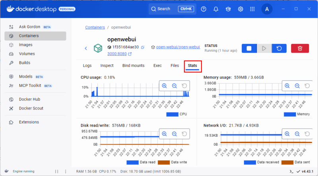Screen dimensions: 318x176
Task: Open Extensions in the sidebar
Action: coord(35,122)
